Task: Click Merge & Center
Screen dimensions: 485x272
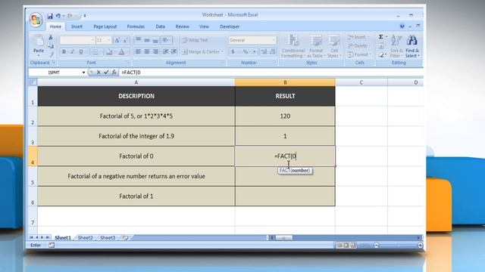Action: click(202, 52)
